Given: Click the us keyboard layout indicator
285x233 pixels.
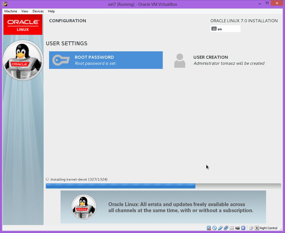Looking at the screenshot, I should 225,29.
